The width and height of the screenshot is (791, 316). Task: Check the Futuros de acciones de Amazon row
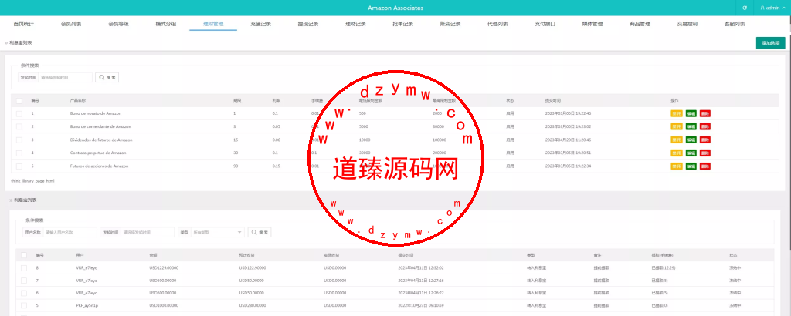pos(19,166)
